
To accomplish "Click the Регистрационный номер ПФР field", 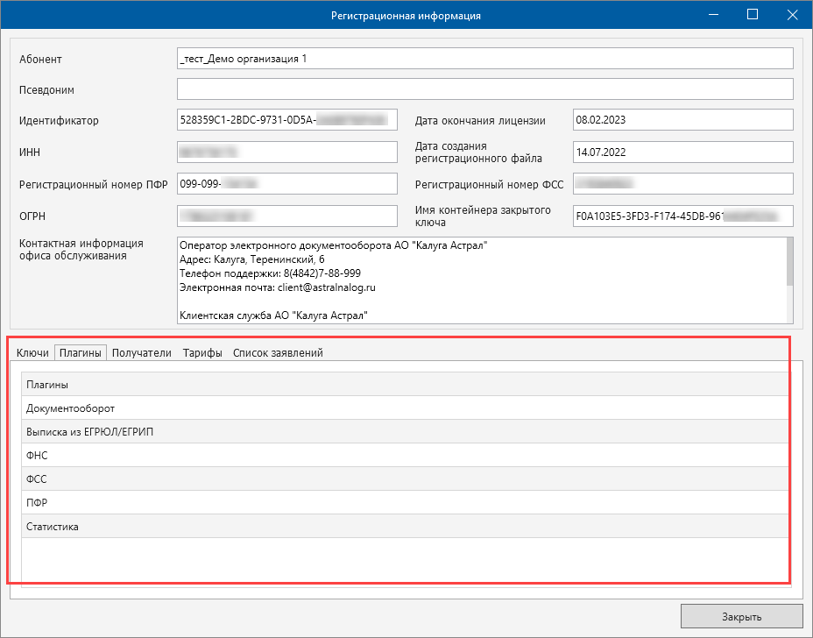I will point(287,184).
